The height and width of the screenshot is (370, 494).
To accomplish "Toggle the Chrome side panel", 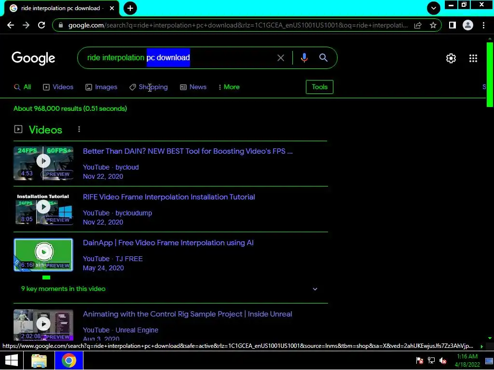I will point(453,25).
